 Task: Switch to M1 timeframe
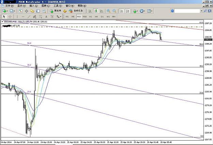pyautogui.click(x=67, y=17)
